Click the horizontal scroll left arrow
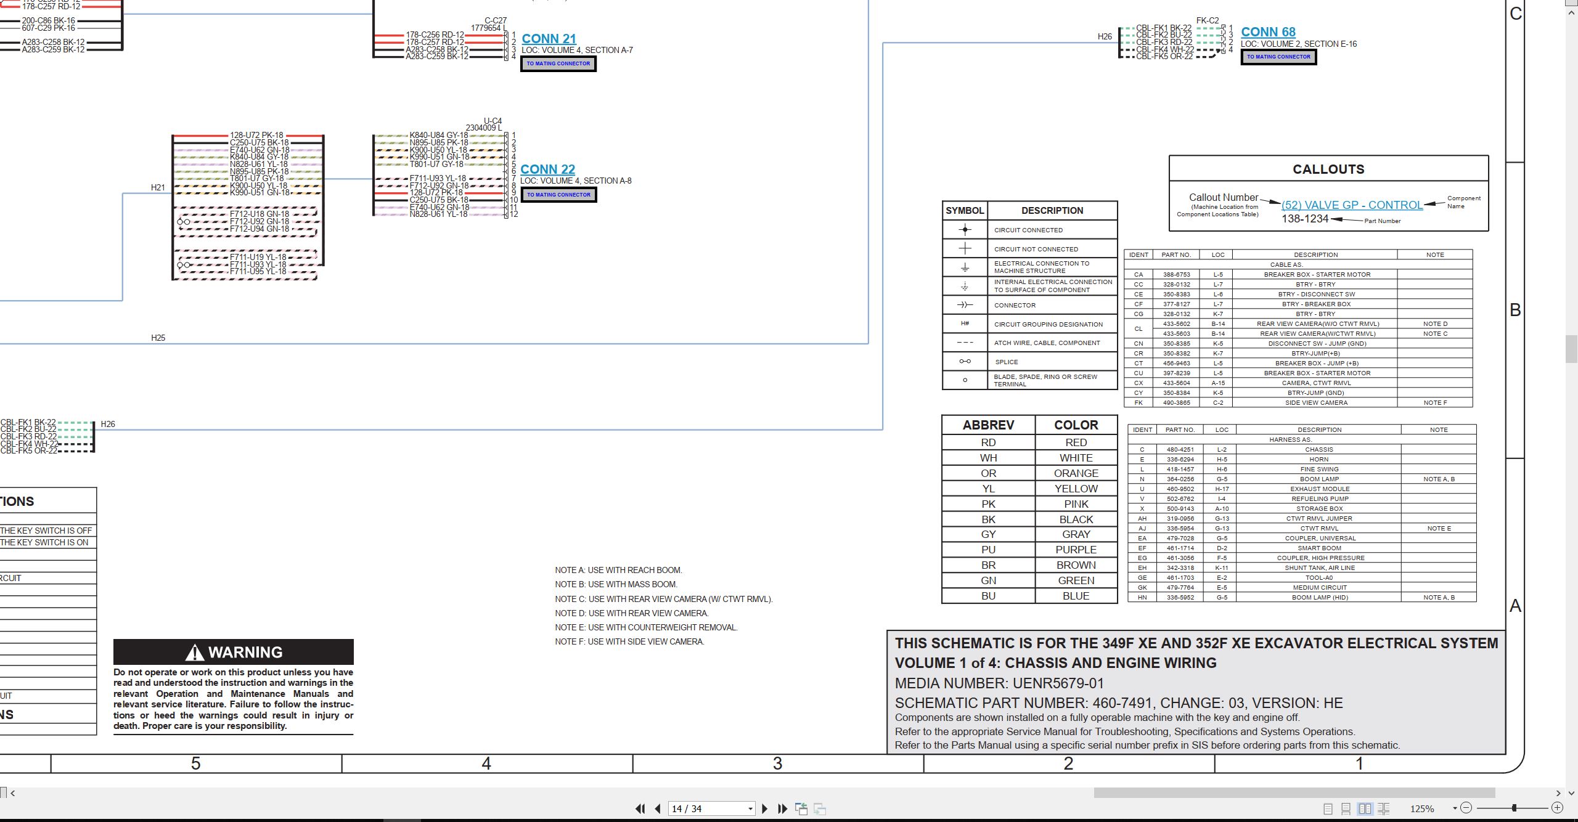This screenshot has width=1578, height=822. (x=12, y=793)
